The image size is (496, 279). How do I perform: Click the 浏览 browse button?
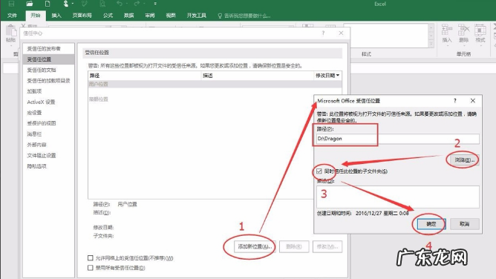tap(464, 160)
